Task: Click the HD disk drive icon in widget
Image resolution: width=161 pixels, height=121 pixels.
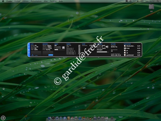Action: [x=63, y=48]
